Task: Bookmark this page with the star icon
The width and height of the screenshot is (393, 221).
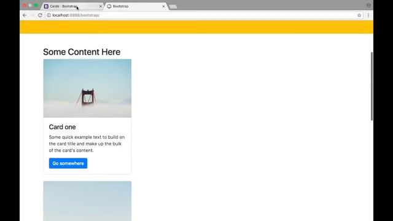Action: tap(359, 15)
